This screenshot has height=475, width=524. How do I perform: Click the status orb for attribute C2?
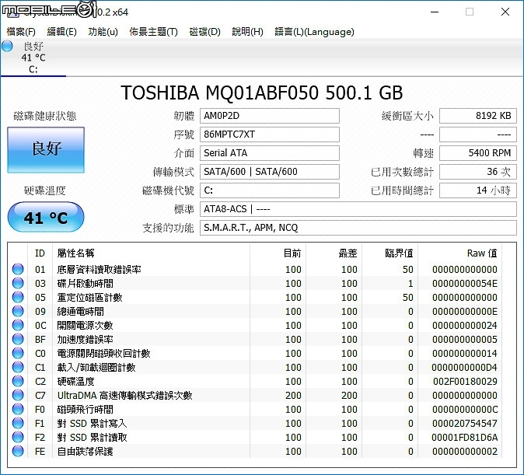click(x=18, y=382)
